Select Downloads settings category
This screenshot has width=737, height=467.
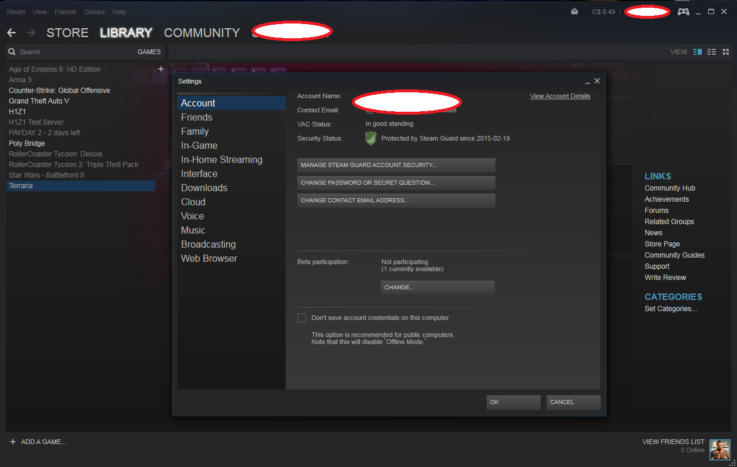click(x=232, y=188)
